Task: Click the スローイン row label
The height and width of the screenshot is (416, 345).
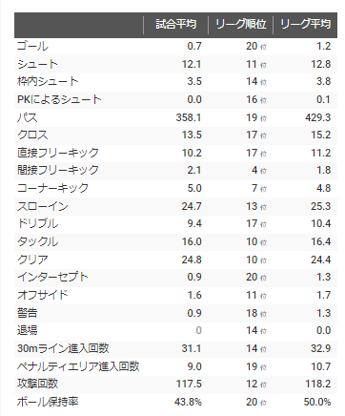Action: (x=43, y=207)
